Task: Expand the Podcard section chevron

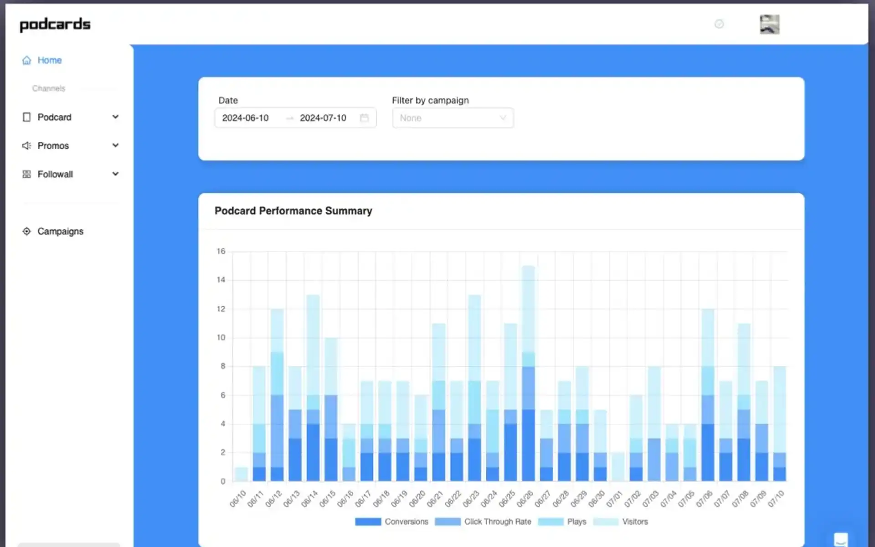Action: (x=115, y=117)
